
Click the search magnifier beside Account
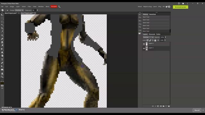tap(59, 6)
